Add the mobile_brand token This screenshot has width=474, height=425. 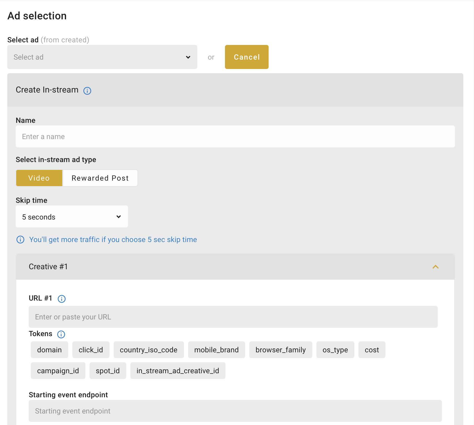click(x=216, y=350)
